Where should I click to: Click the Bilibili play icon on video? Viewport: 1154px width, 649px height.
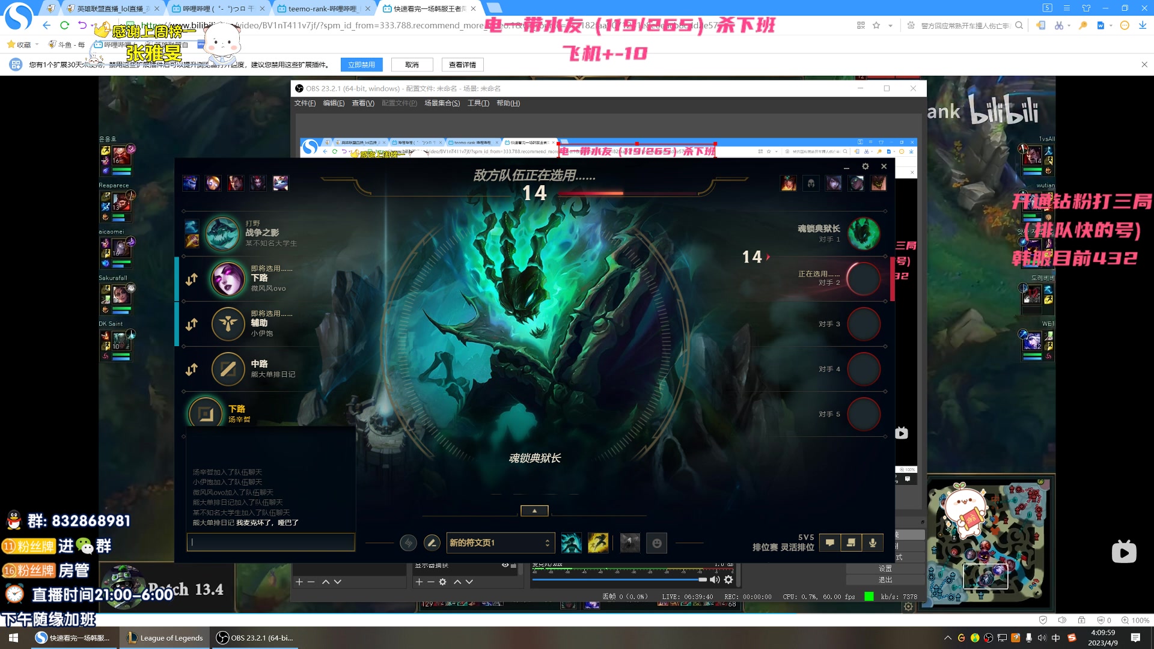click(1124, 552)
